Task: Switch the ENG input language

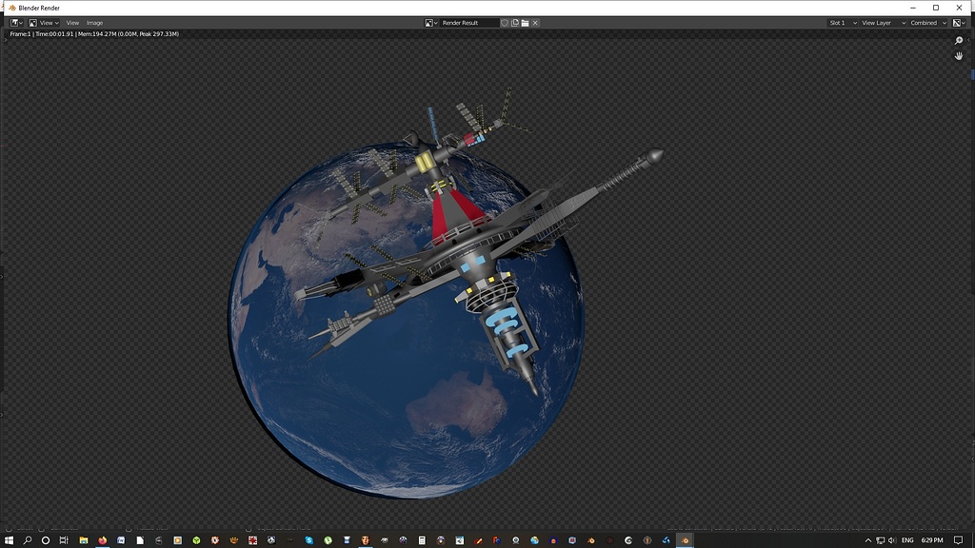Action: 907,540
